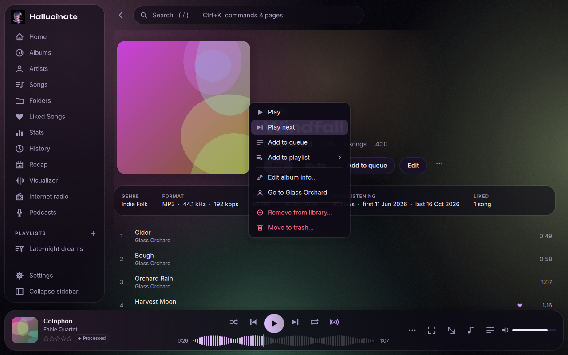
Task: Toggle repeat mode
Action: pos(315,322)
